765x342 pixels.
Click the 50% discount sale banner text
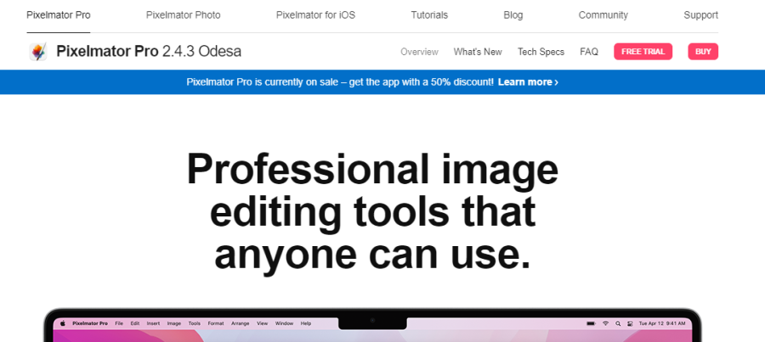click(x=340, y=81)
